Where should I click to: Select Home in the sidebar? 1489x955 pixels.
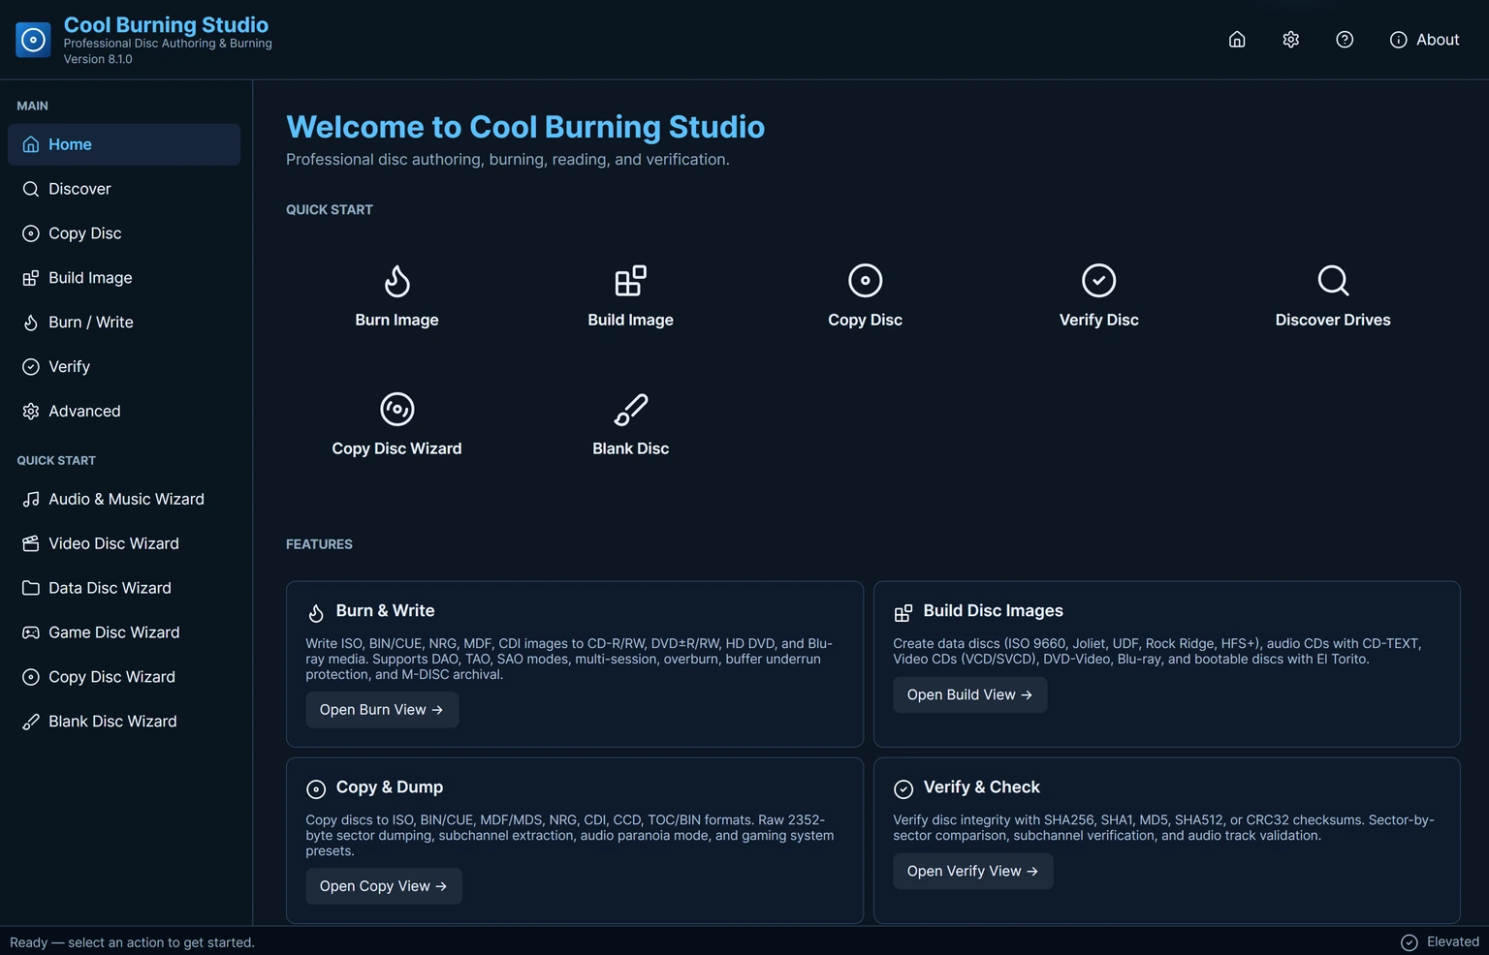click(124, 144)
